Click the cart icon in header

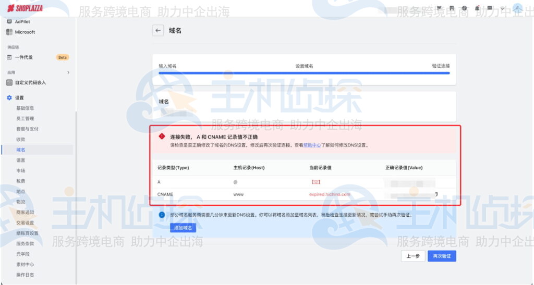coord(439,8)
